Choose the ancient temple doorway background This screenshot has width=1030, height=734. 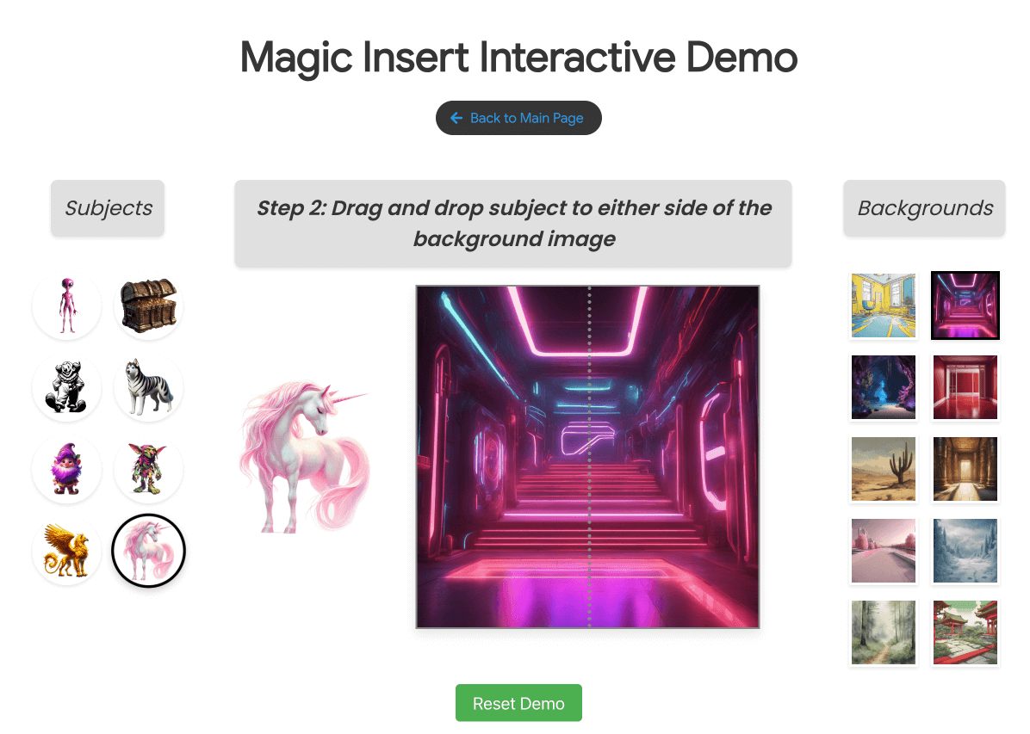[x=965, y=469]
